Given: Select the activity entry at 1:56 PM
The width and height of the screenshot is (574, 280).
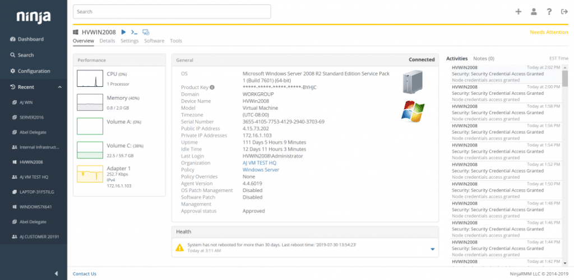Looking at the screenshot, I should 506,132.
